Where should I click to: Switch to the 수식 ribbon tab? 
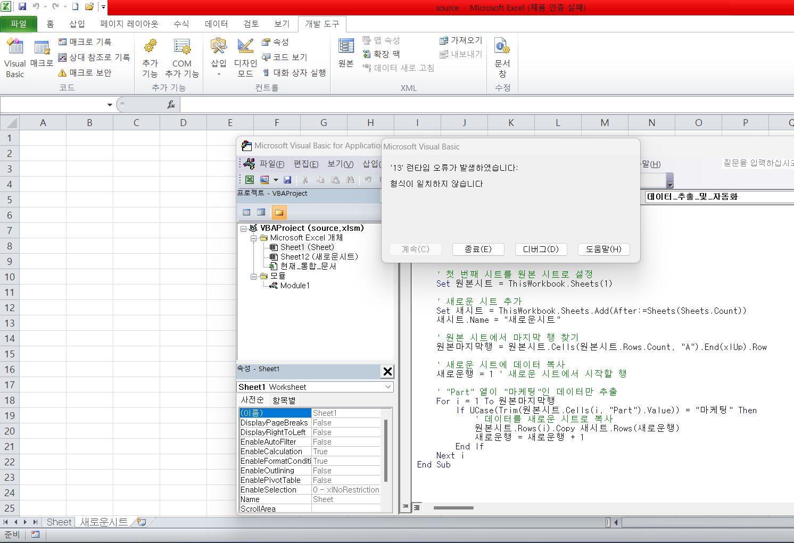[181, 24]
